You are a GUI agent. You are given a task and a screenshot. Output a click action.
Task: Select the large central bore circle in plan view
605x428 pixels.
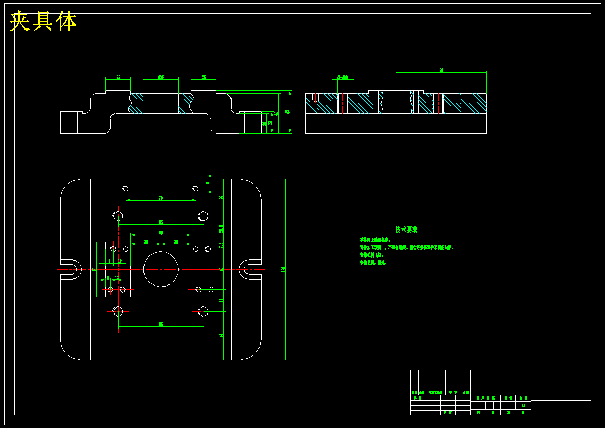[161, 269]
